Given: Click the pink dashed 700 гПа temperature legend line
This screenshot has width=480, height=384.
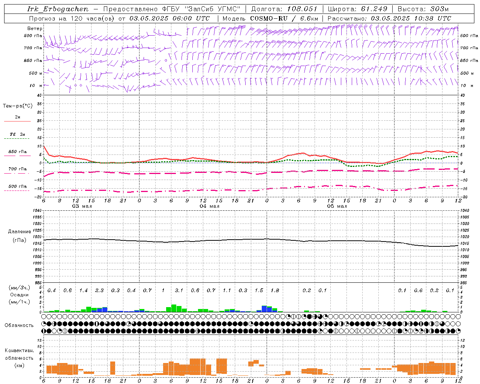Looking at the screenshot, I should tap(17, 173).
